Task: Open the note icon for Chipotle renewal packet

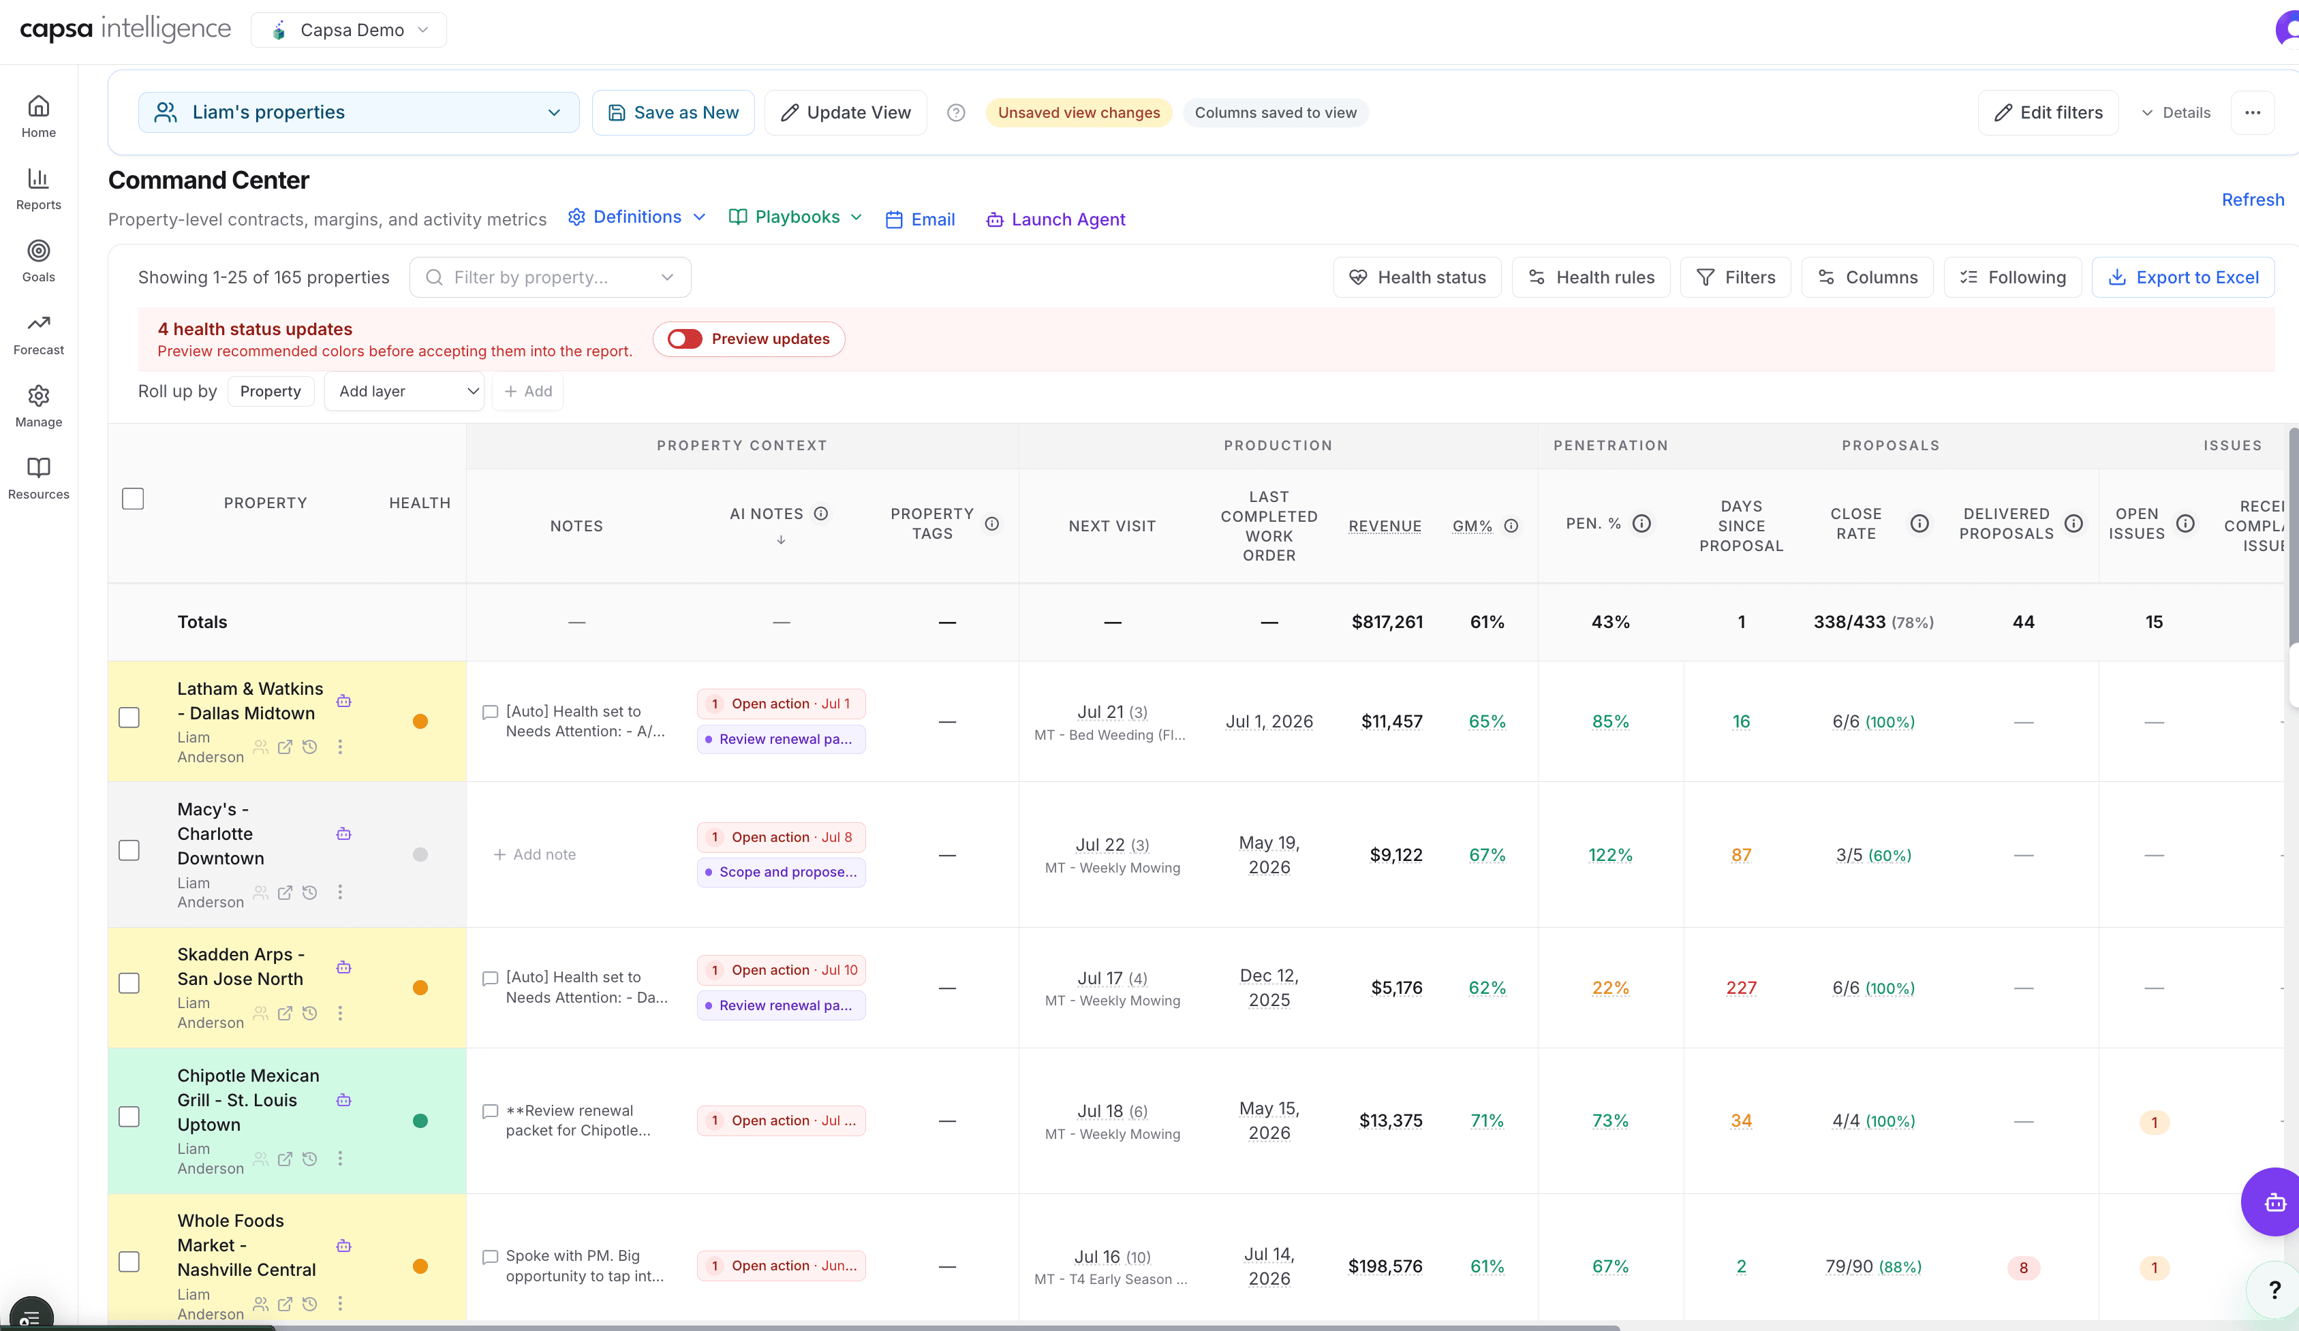Action: tap(490, 1111)
